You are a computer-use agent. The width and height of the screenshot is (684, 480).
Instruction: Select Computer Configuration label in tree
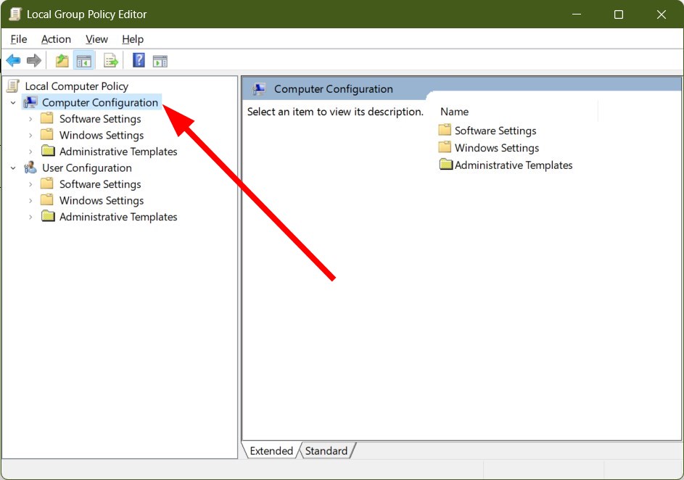pyautogui.click(x=100, y=102)
